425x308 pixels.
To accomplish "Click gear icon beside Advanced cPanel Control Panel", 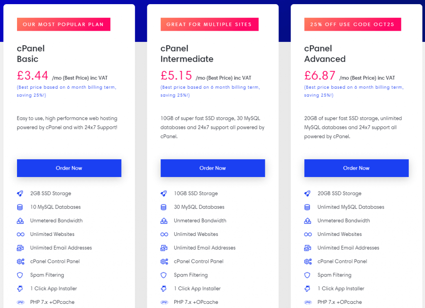I will coord(308,262).
